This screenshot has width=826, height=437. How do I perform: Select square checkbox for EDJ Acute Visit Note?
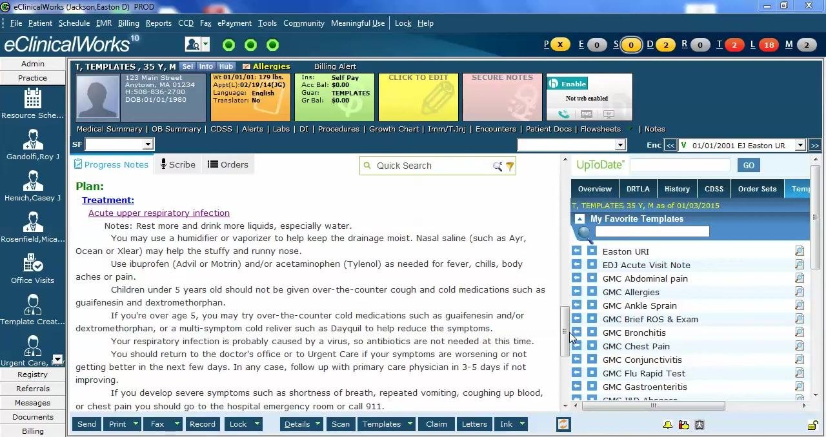[592, 264]
